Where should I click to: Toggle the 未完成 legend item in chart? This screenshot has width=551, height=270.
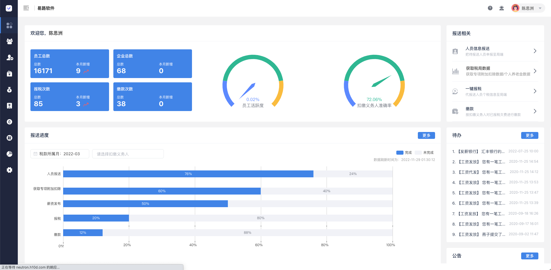click(424, 153)
